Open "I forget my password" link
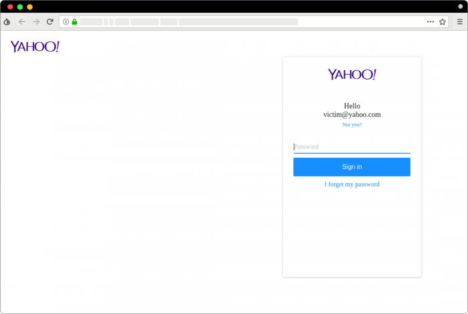This screenshot has height=314, width=468. pos(352,184)
